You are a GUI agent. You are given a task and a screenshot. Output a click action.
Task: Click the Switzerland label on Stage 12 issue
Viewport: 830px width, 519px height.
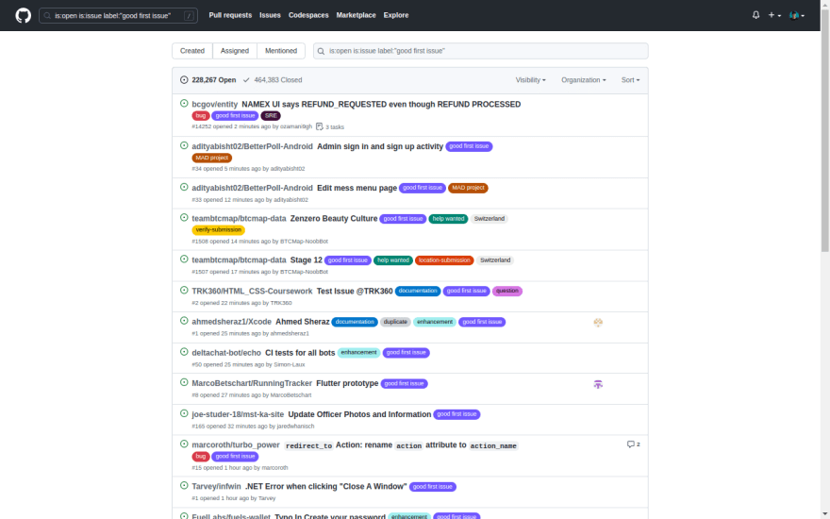(x=495, y=260)
